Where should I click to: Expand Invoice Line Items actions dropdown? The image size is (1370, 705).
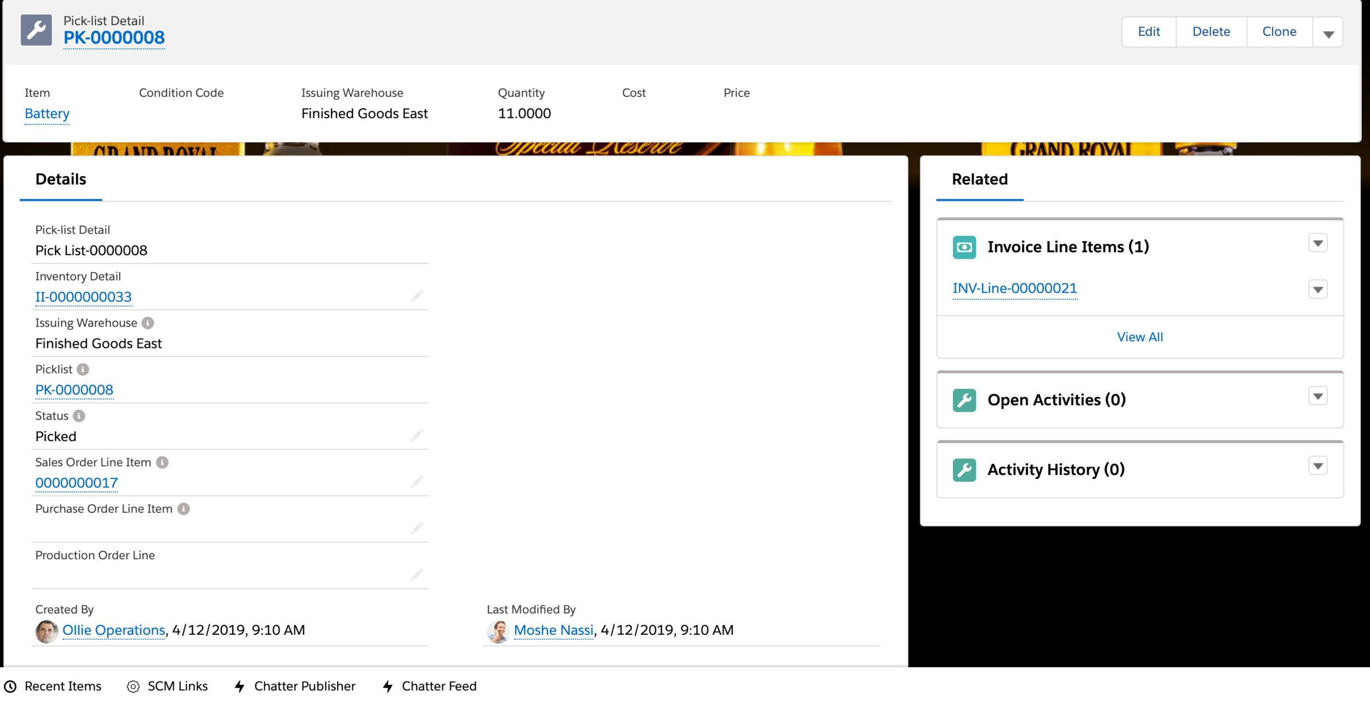(1318, 243)
